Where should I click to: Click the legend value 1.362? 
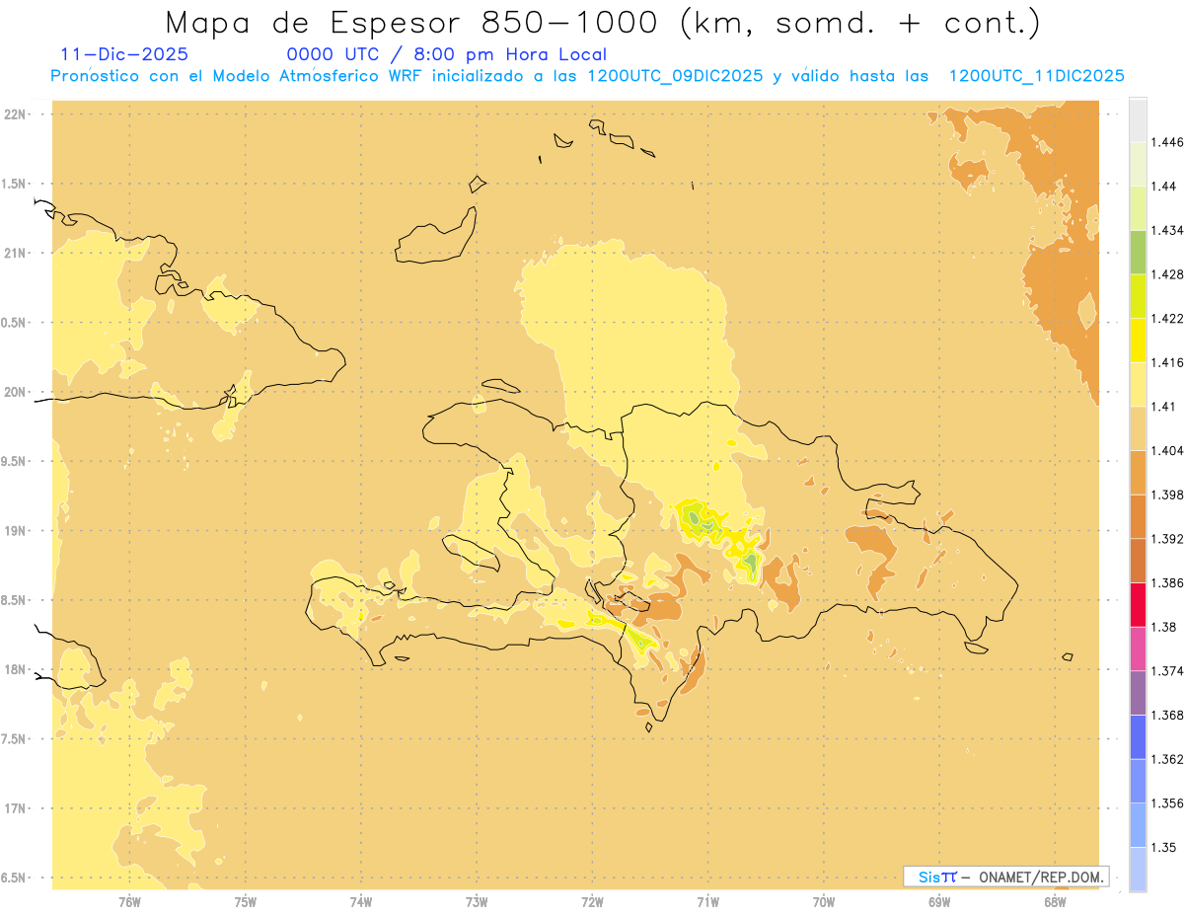coord(1167,759)
